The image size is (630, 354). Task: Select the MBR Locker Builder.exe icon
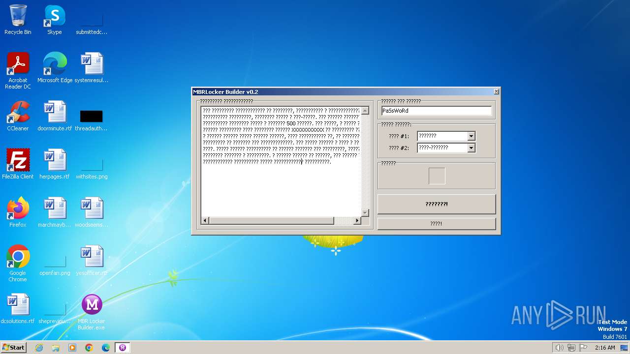(92, 312)
